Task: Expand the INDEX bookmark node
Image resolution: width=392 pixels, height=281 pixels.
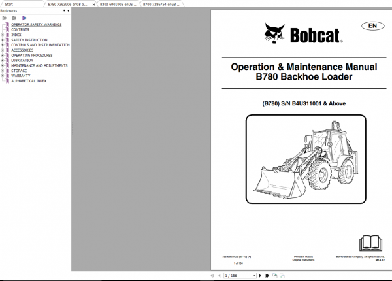Action: coord(2,35)
